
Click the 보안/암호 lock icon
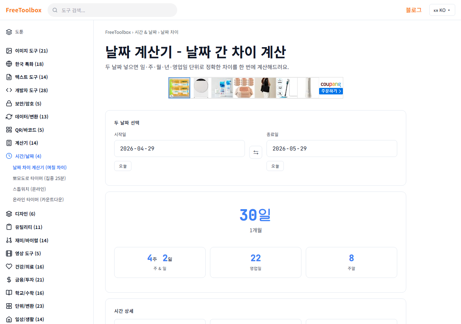(x=9, y=104)
